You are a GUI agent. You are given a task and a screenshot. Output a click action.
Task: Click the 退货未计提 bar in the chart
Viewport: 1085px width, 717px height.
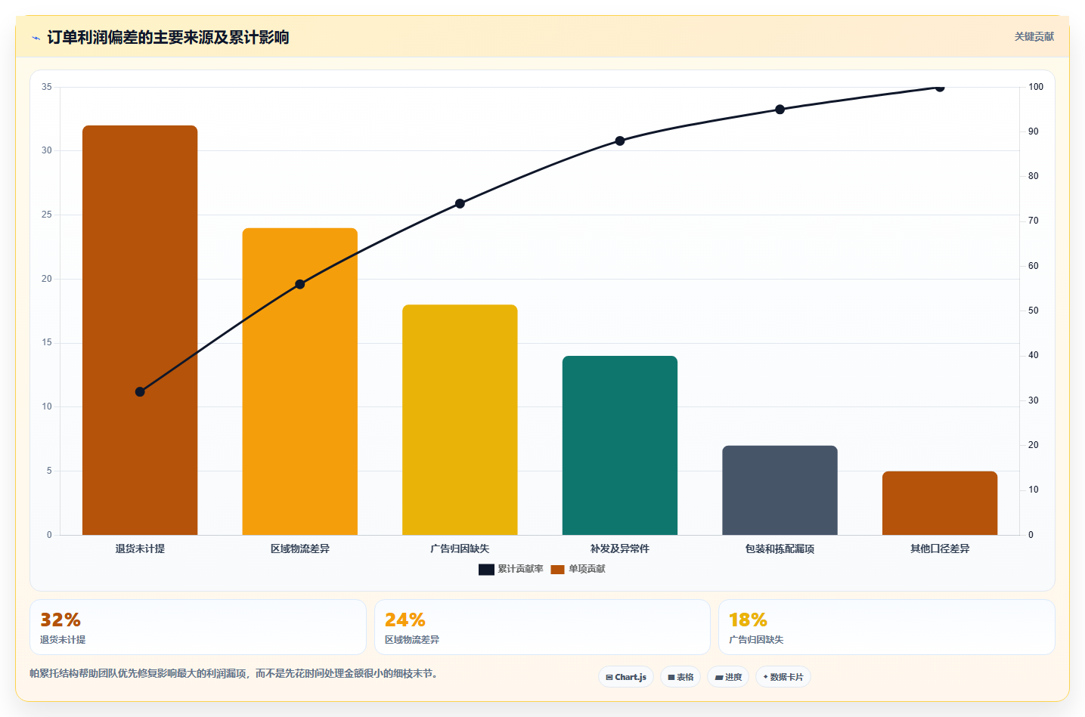click(x=140, y=330)
